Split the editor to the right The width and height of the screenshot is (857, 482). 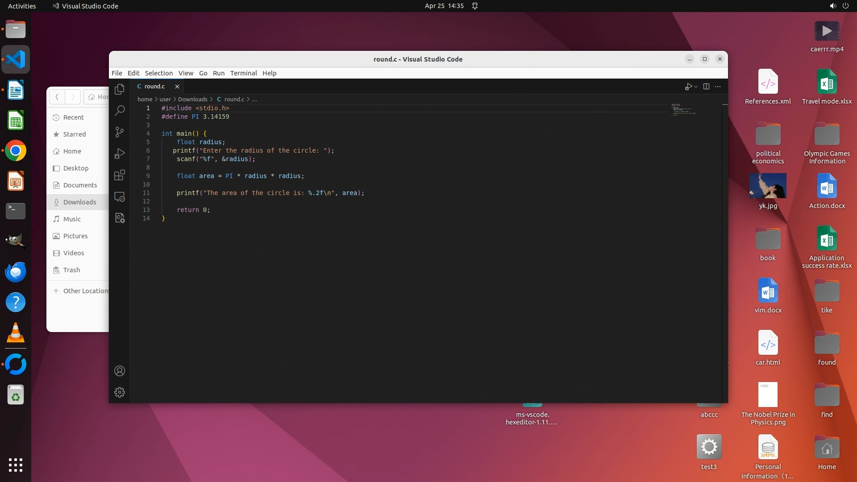point(706,87)
